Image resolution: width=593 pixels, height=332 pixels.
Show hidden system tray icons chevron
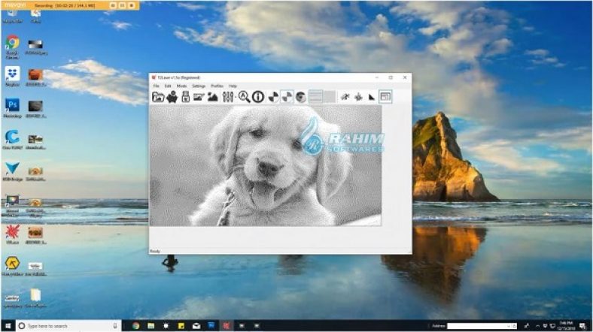tap(537, 326)
